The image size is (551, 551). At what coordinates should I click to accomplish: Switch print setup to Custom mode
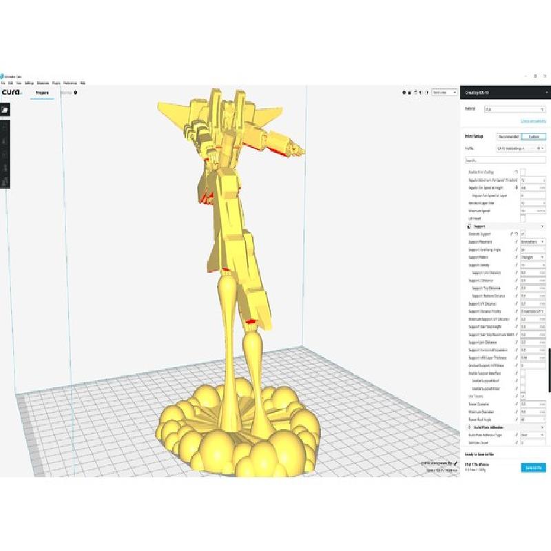[533, 136]
